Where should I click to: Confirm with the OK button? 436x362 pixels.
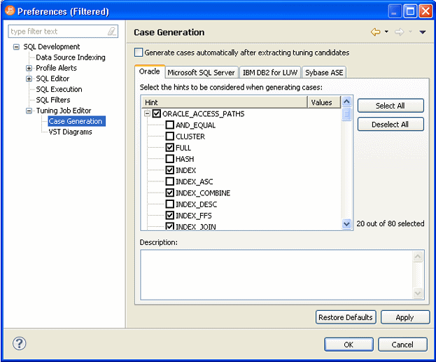pyautogui.click(x=349, y=344)
